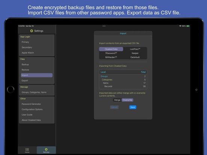The width and height of the screenshot is (207, 155).
Task: Select the Overwrite option
Action: point(127,100)
